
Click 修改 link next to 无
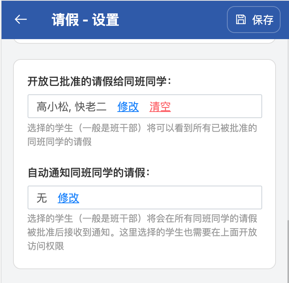68,198
